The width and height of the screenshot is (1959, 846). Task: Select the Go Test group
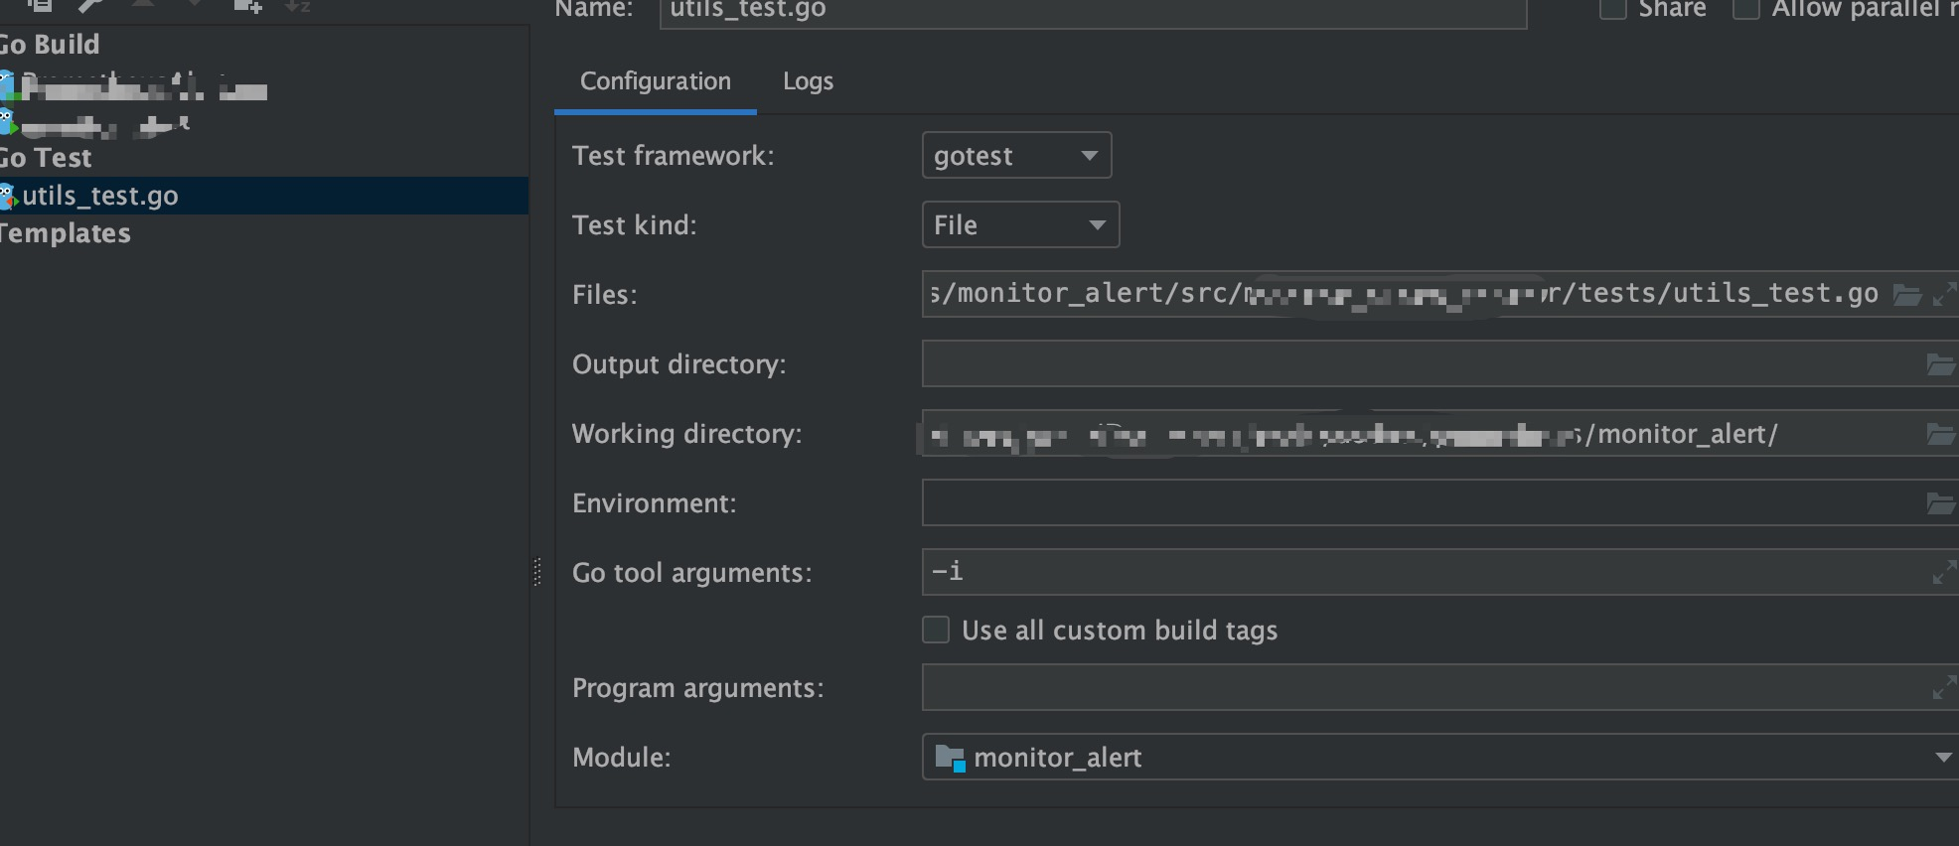tap(46, 158)
